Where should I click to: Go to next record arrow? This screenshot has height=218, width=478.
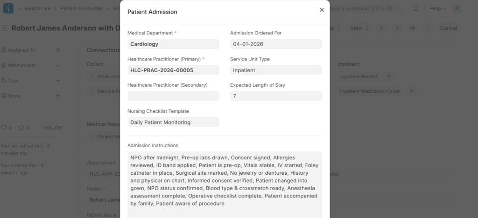pyautogui.click(x=397, y=28)
